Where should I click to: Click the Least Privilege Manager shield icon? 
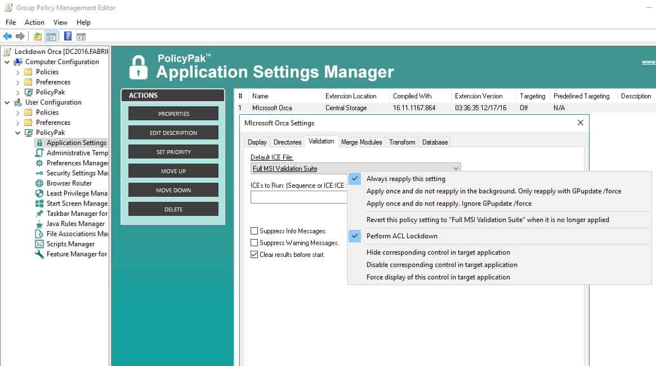tap(39, 193)
